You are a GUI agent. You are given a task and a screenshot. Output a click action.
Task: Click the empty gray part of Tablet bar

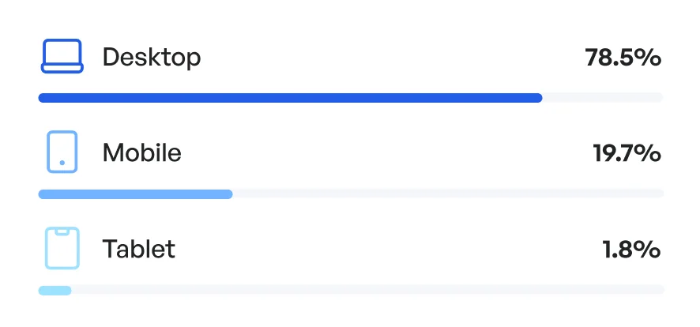click(367, 290)
